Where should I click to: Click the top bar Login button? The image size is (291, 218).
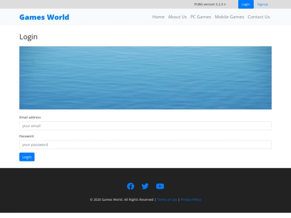(246, 4)
